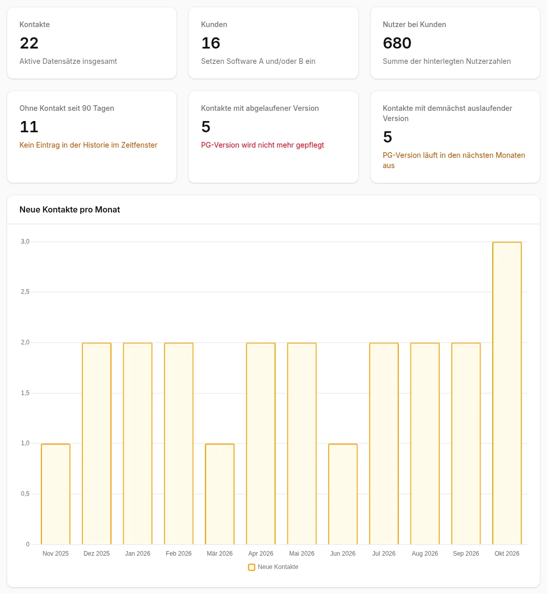
Task: Click the 2,5 y-axis label
Action: click(25, 292)
